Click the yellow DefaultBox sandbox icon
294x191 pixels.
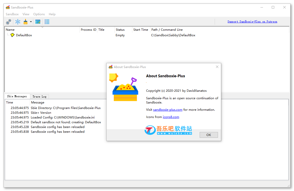[12, 35]
